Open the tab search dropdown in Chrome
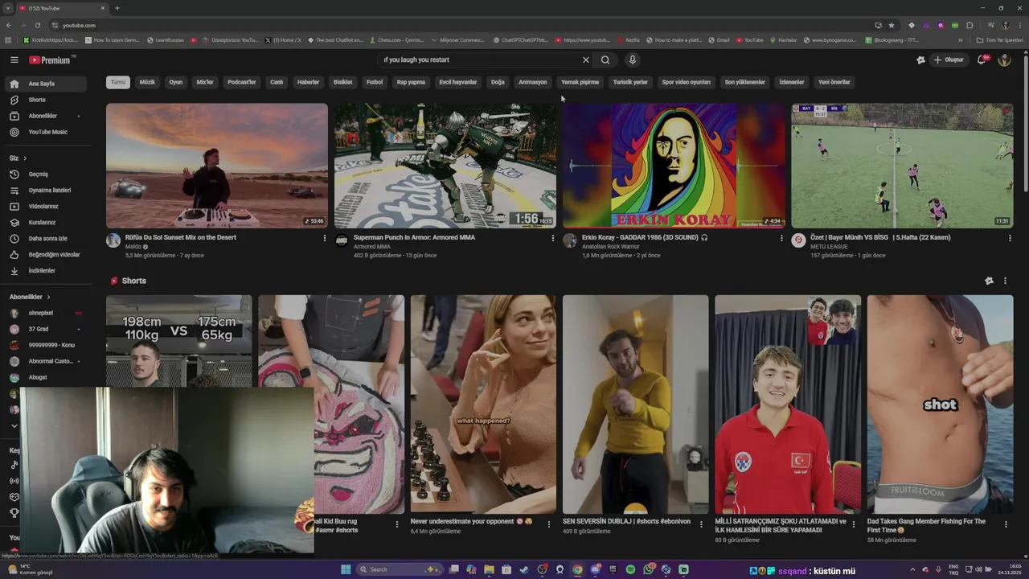This screenshot has width=1029, height=579. (8, 8)
